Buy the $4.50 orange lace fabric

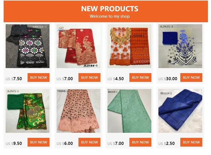(140, 78)
